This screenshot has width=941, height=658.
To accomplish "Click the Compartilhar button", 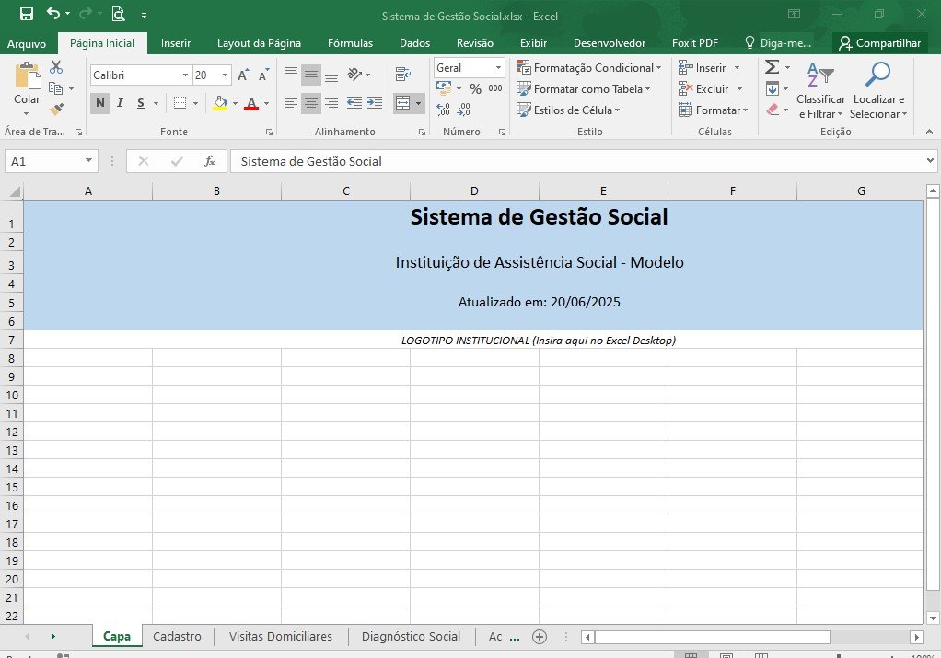I will click(880, 42).
